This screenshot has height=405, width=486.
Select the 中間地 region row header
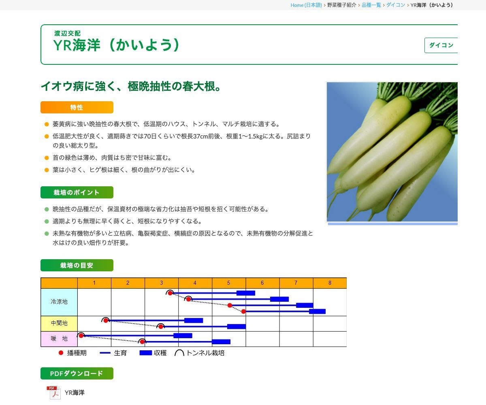(x=59, y=324)
